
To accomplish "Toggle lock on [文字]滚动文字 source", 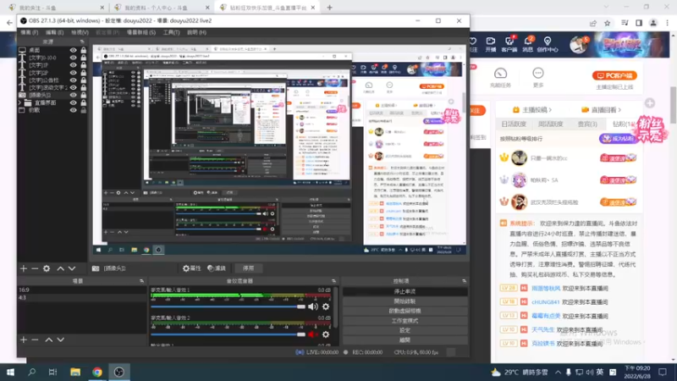I will coord(83,87).
